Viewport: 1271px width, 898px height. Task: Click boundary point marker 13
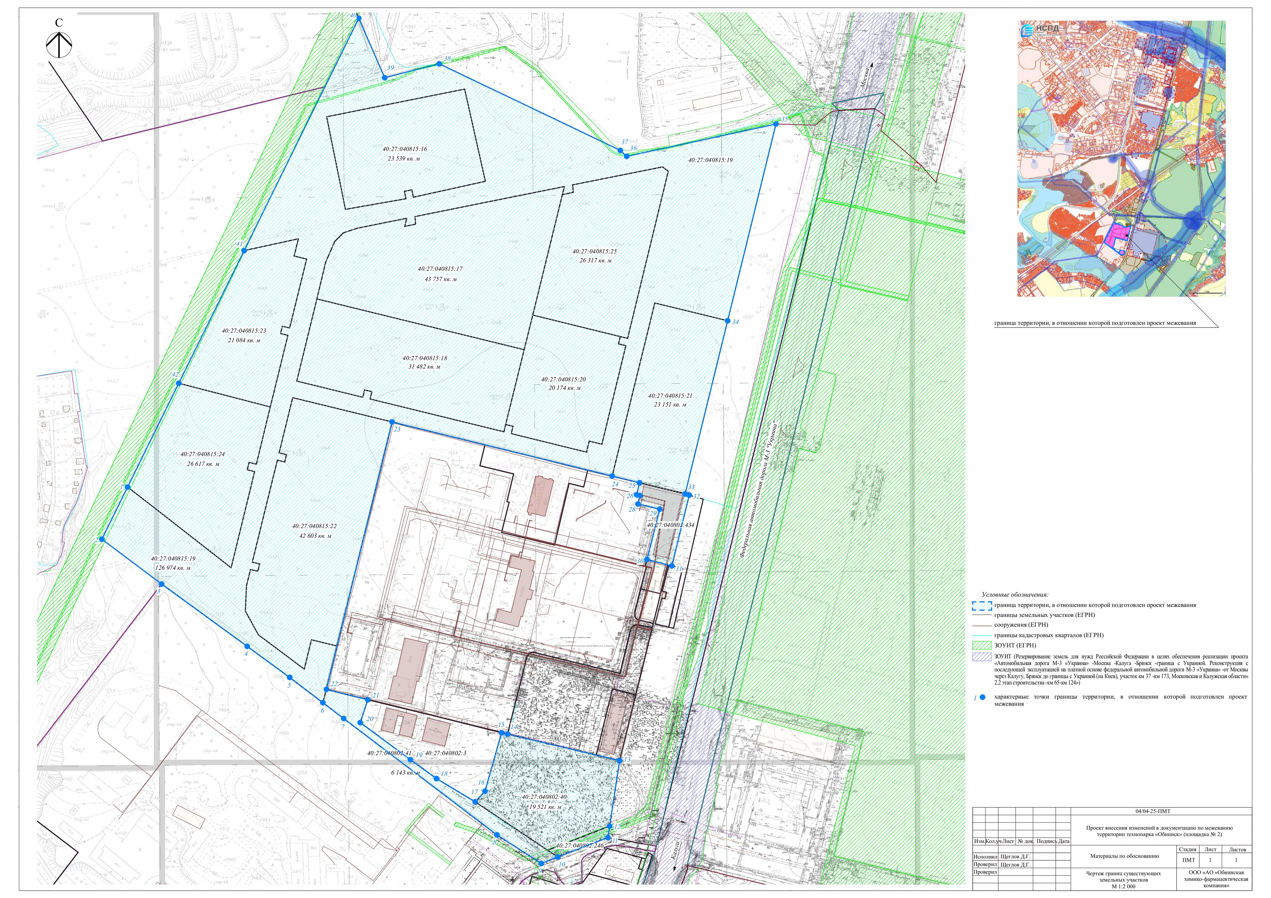click(x=619, y=761)
